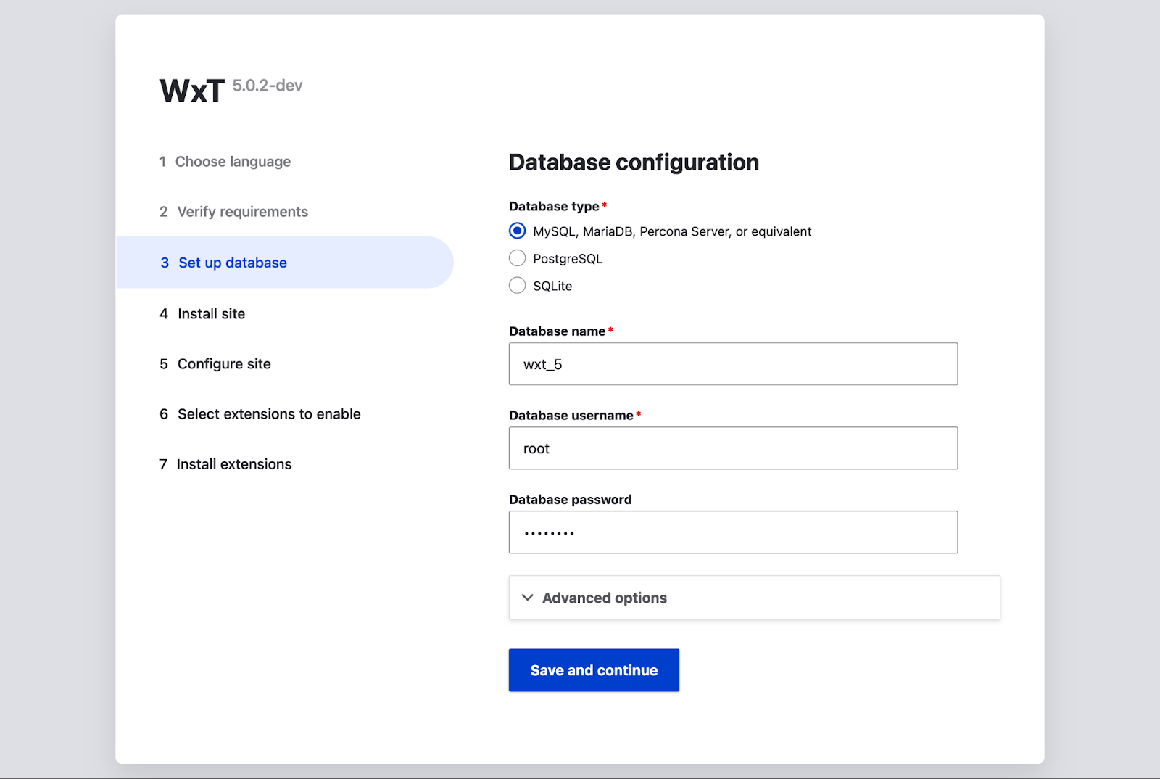Click step 4 Install site

[211, 314]
